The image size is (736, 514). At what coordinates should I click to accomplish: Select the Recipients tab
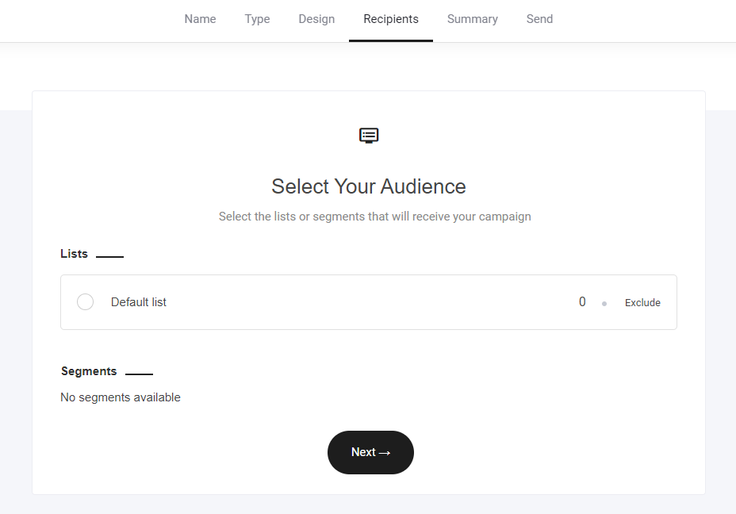tap(391, 19)
